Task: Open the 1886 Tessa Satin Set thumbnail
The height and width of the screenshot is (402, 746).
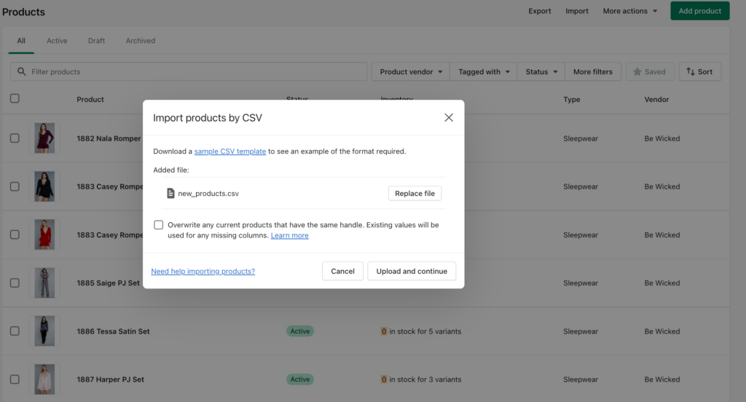Action: pos(44,331)
